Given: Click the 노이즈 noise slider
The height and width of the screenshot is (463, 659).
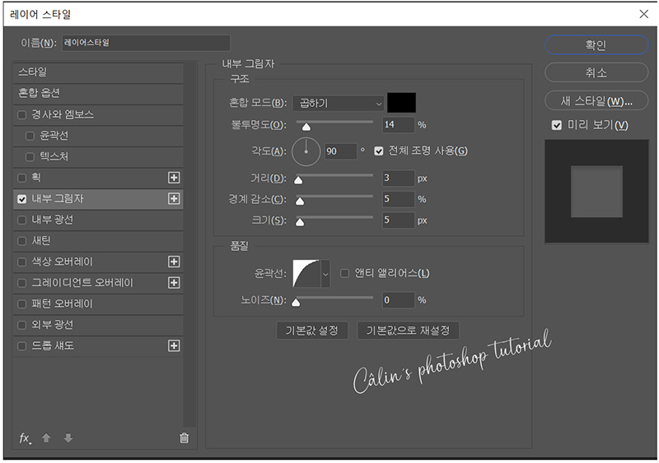Looking at the screenshot, I should 334,300.
